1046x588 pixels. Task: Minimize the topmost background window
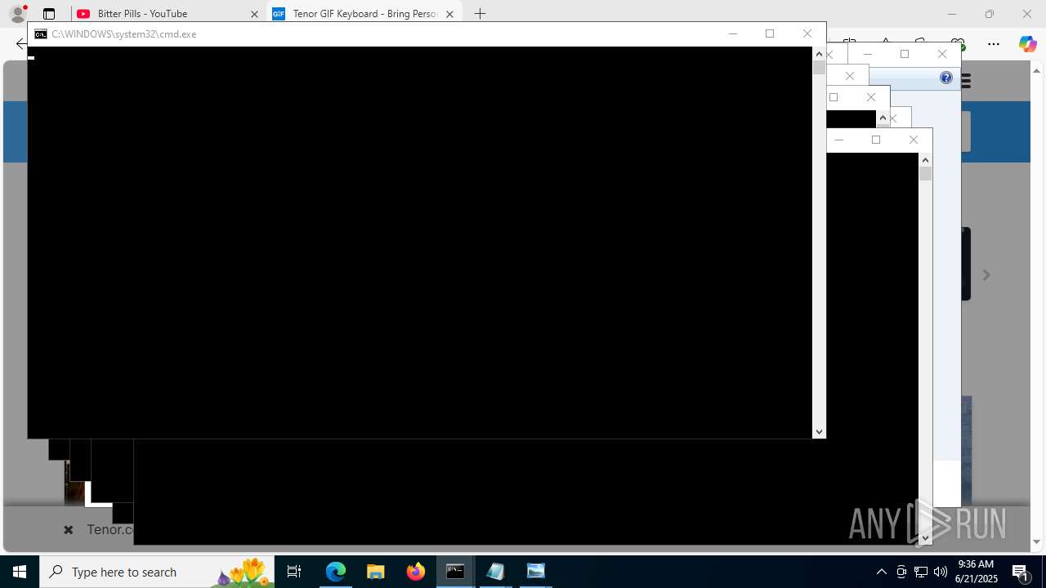(x=868, y=54)
